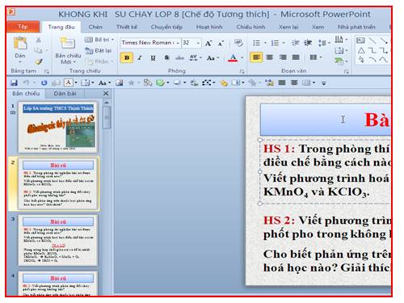The image size is (404, 303).
Task: Click the Dán paste clipboard icon
Action: click(x=20, y=43)
